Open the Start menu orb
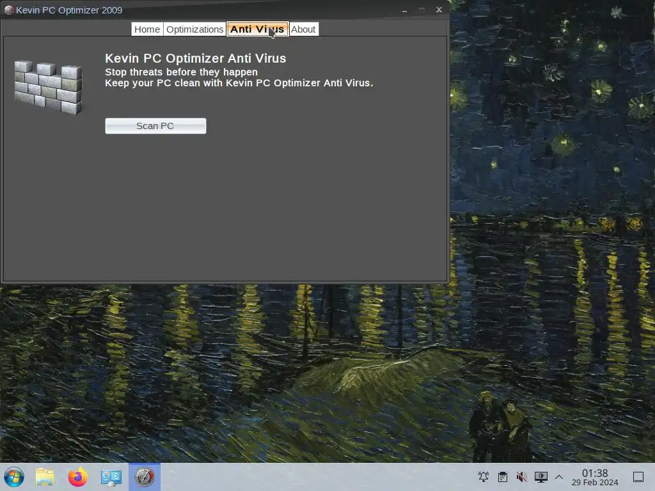 click(x=14, y=477)
